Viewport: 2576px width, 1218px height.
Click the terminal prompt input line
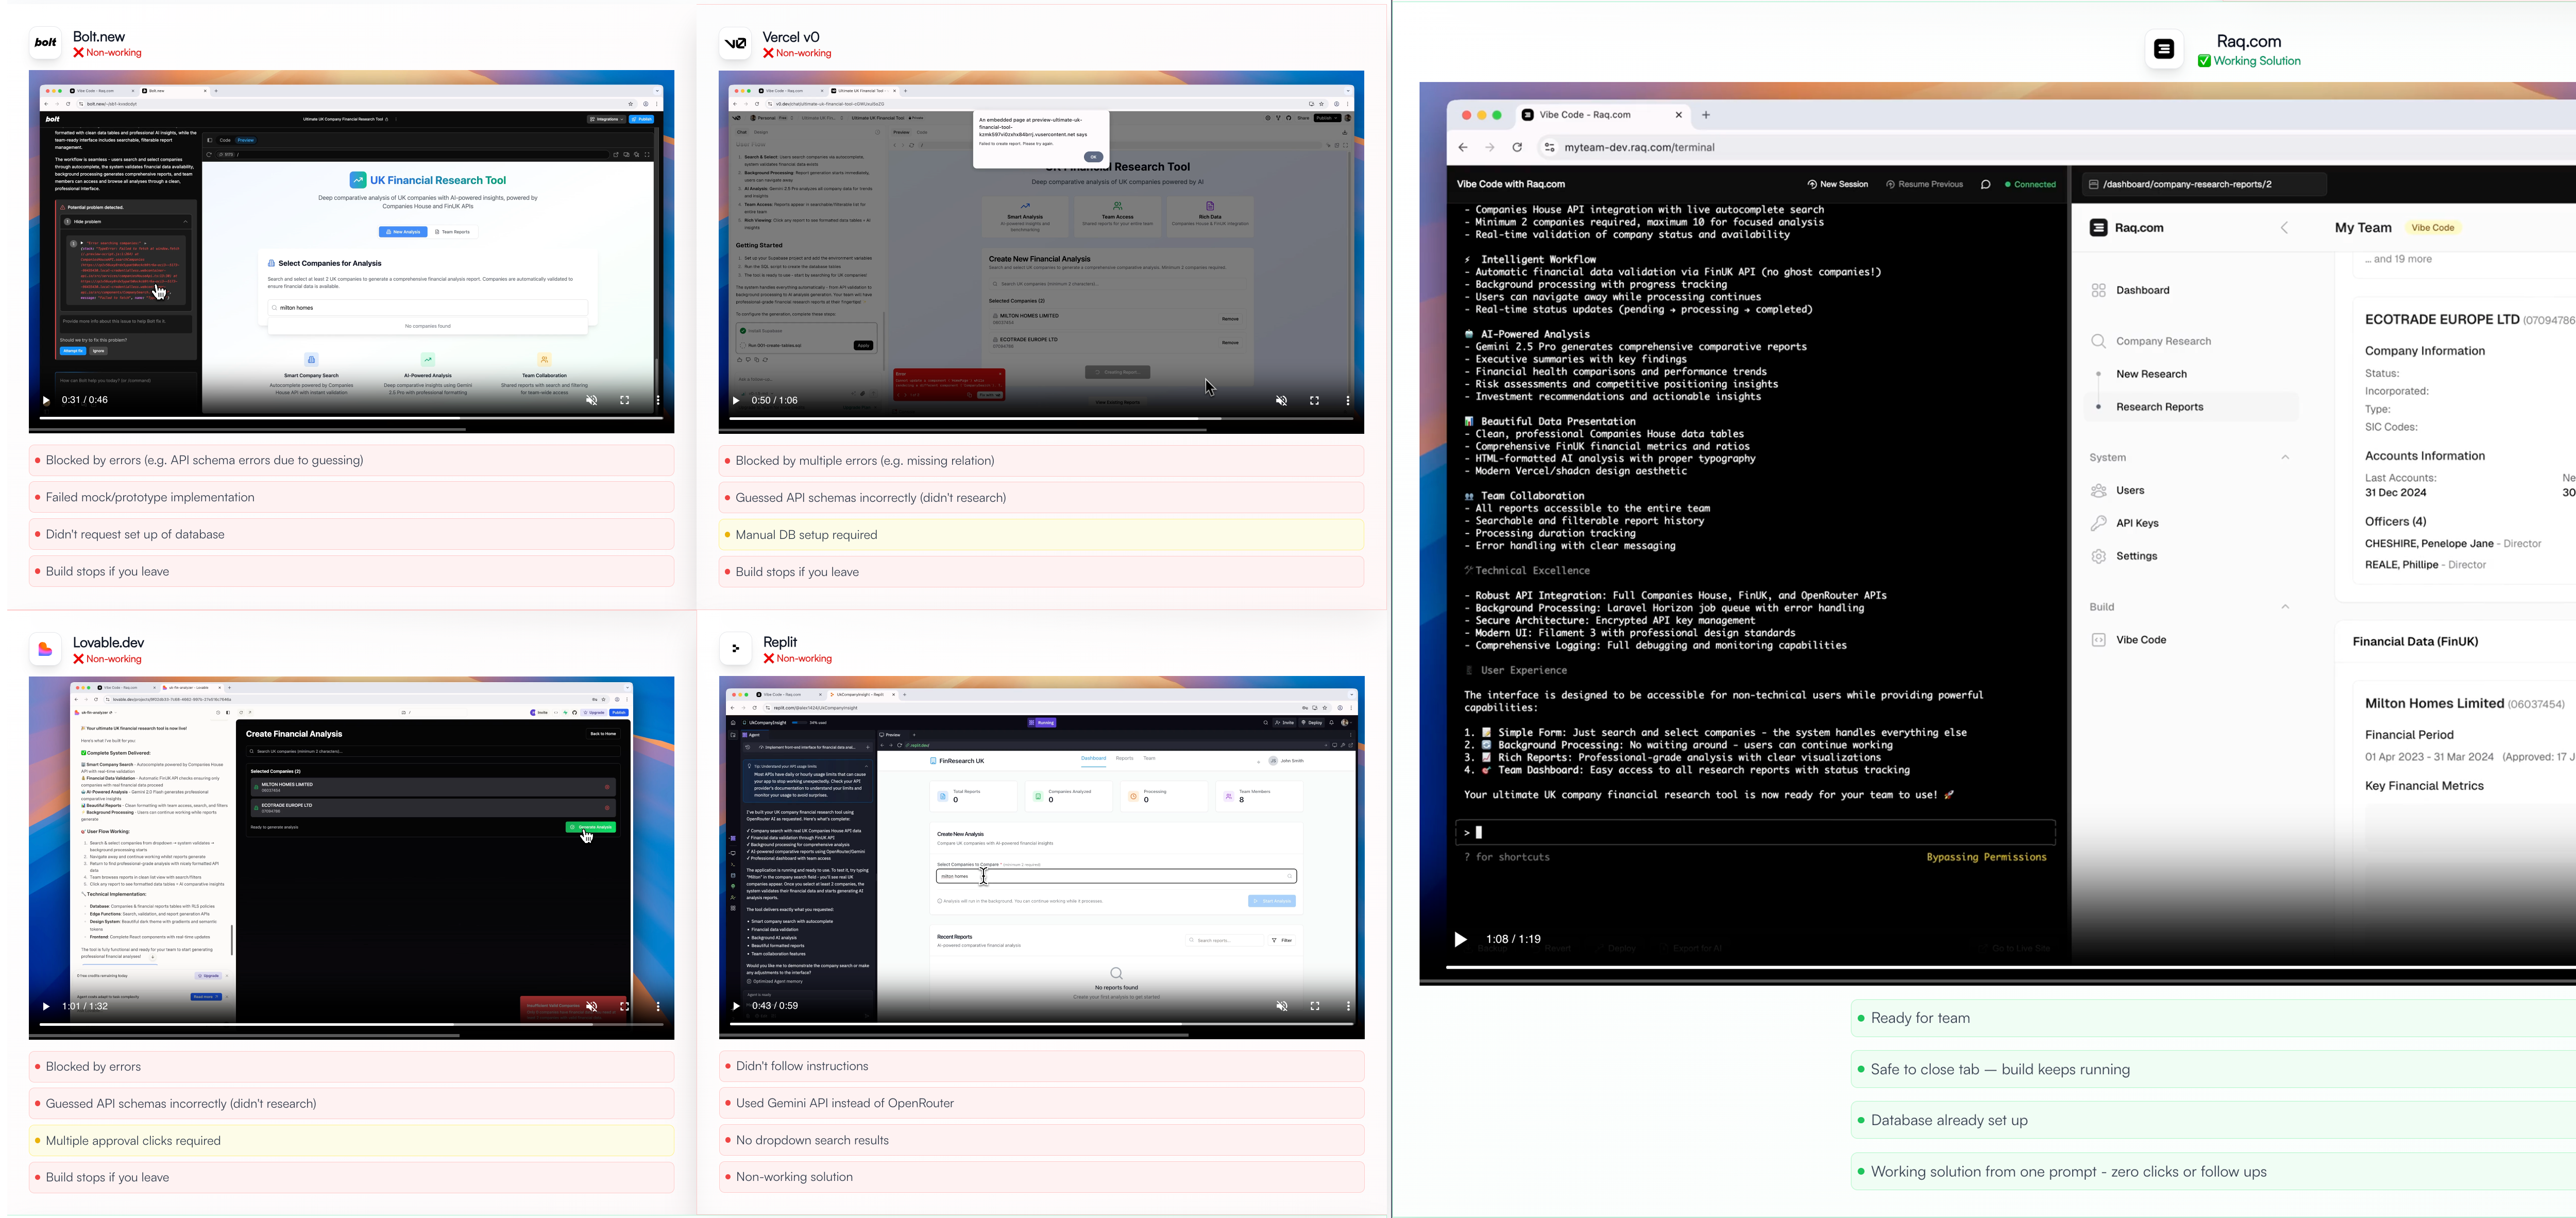click(1755, 833)
